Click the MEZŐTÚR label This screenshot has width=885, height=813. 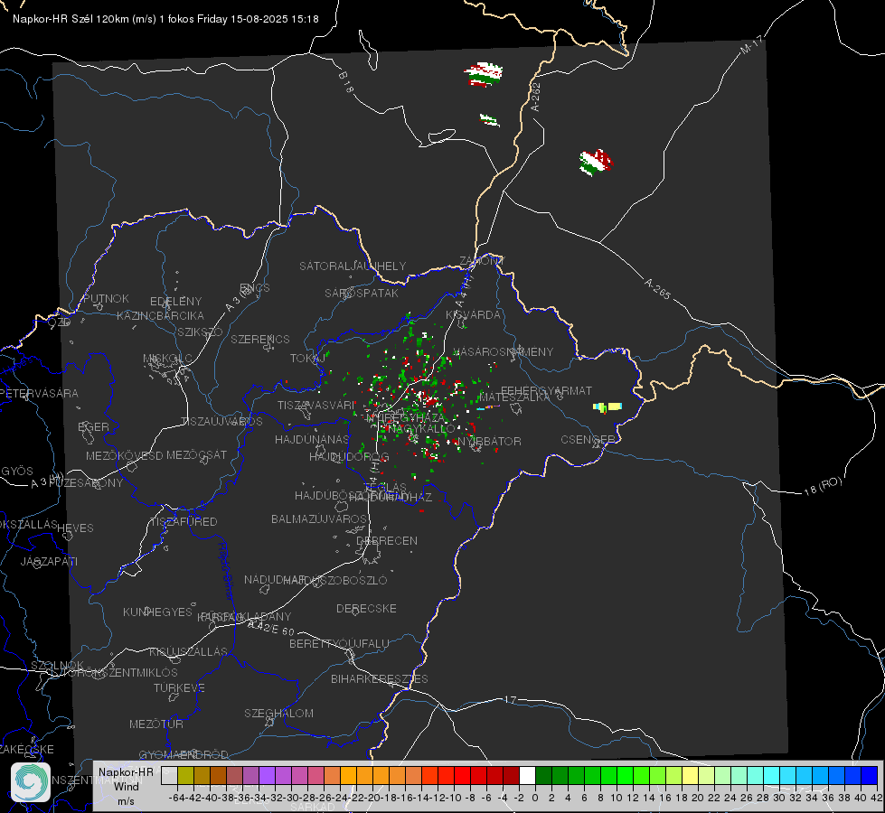coord(156,724)
